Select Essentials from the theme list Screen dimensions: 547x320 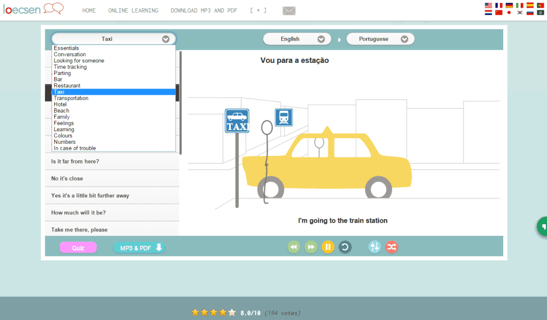114,48
